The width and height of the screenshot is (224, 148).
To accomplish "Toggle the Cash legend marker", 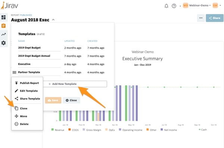I will (x=200, y=130).
